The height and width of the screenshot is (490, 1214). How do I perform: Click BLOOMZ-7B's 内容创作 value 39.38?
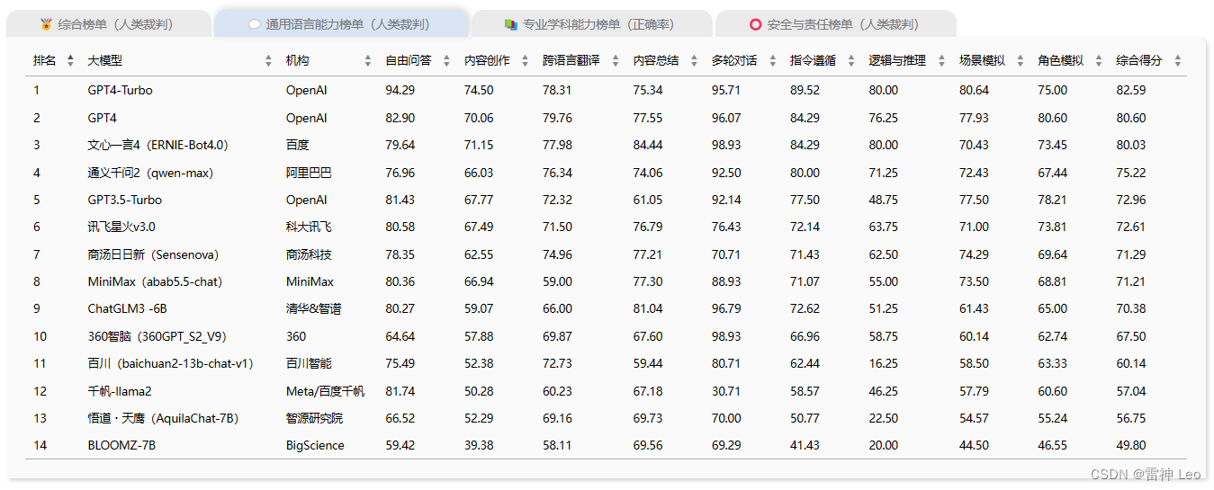[479, 445]
